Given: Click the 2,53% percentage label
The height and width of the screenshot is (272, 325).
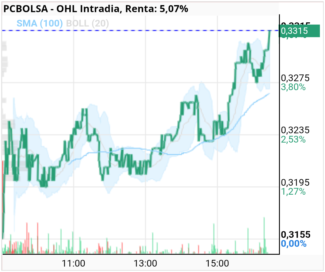Looking at the screenshot, I should click(293, 139).
